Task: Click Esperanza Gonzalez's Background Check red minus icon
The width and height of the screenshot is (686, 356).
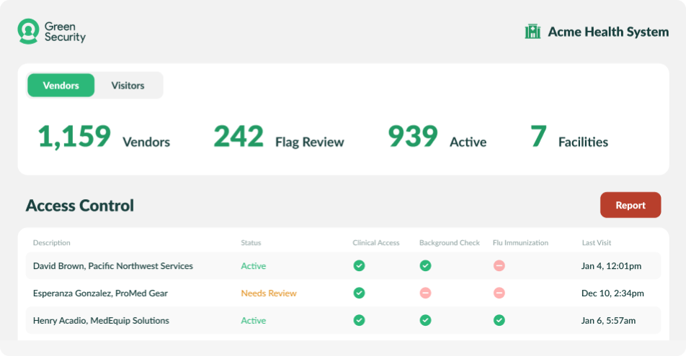Action: pos(425,293)
